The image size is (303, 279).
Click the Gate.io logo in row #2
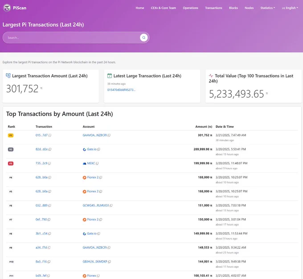coord(85,150)
